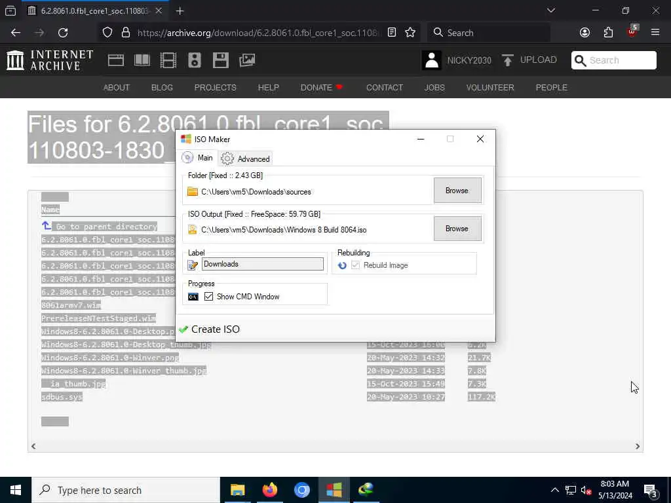Open the DONATE menu item
Viewport: 671px width, 503px height.
point(322,87)
